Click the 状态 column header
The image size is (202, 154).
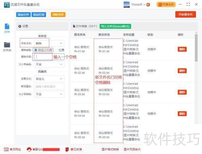tap(150, 35)
